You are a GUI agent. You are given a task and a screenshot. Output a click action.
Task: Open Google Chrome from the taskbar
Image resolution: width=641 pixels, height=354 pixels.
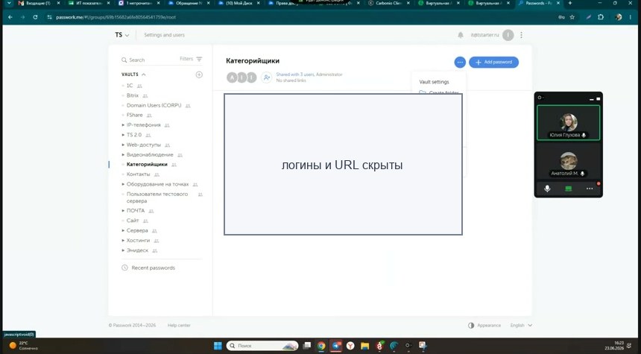[x=321, y=346]
